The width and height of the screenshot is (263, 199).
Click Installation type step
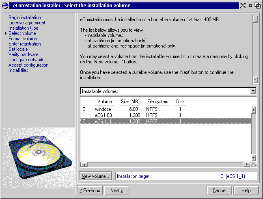(23, 28)
